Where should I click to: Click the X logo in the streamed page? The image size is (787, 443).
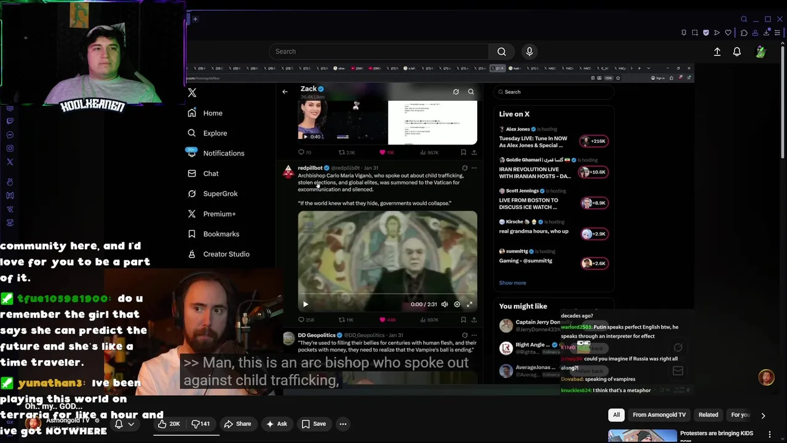[x=192, y=92]
